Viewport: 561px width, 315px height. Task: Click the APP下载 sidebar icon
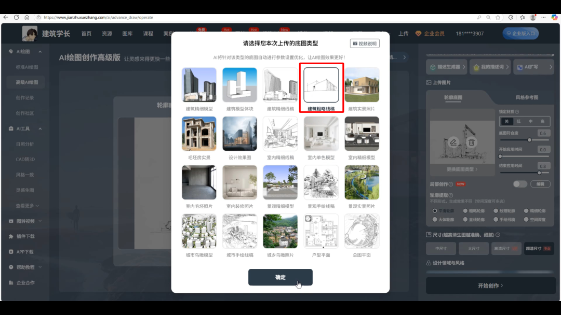[11, 252]
